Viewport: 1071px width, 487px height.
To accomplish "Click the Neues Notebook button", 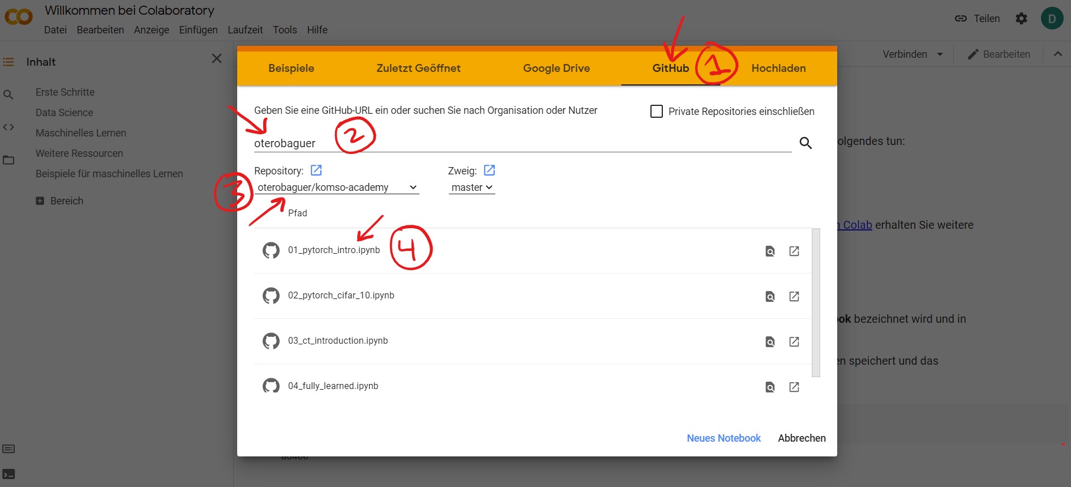I will pyautogui.click(x=723, y=438).
